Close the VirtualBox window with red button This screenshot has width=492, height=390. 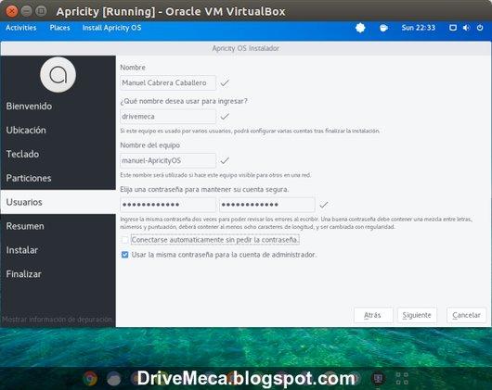(x=12, y=11)
